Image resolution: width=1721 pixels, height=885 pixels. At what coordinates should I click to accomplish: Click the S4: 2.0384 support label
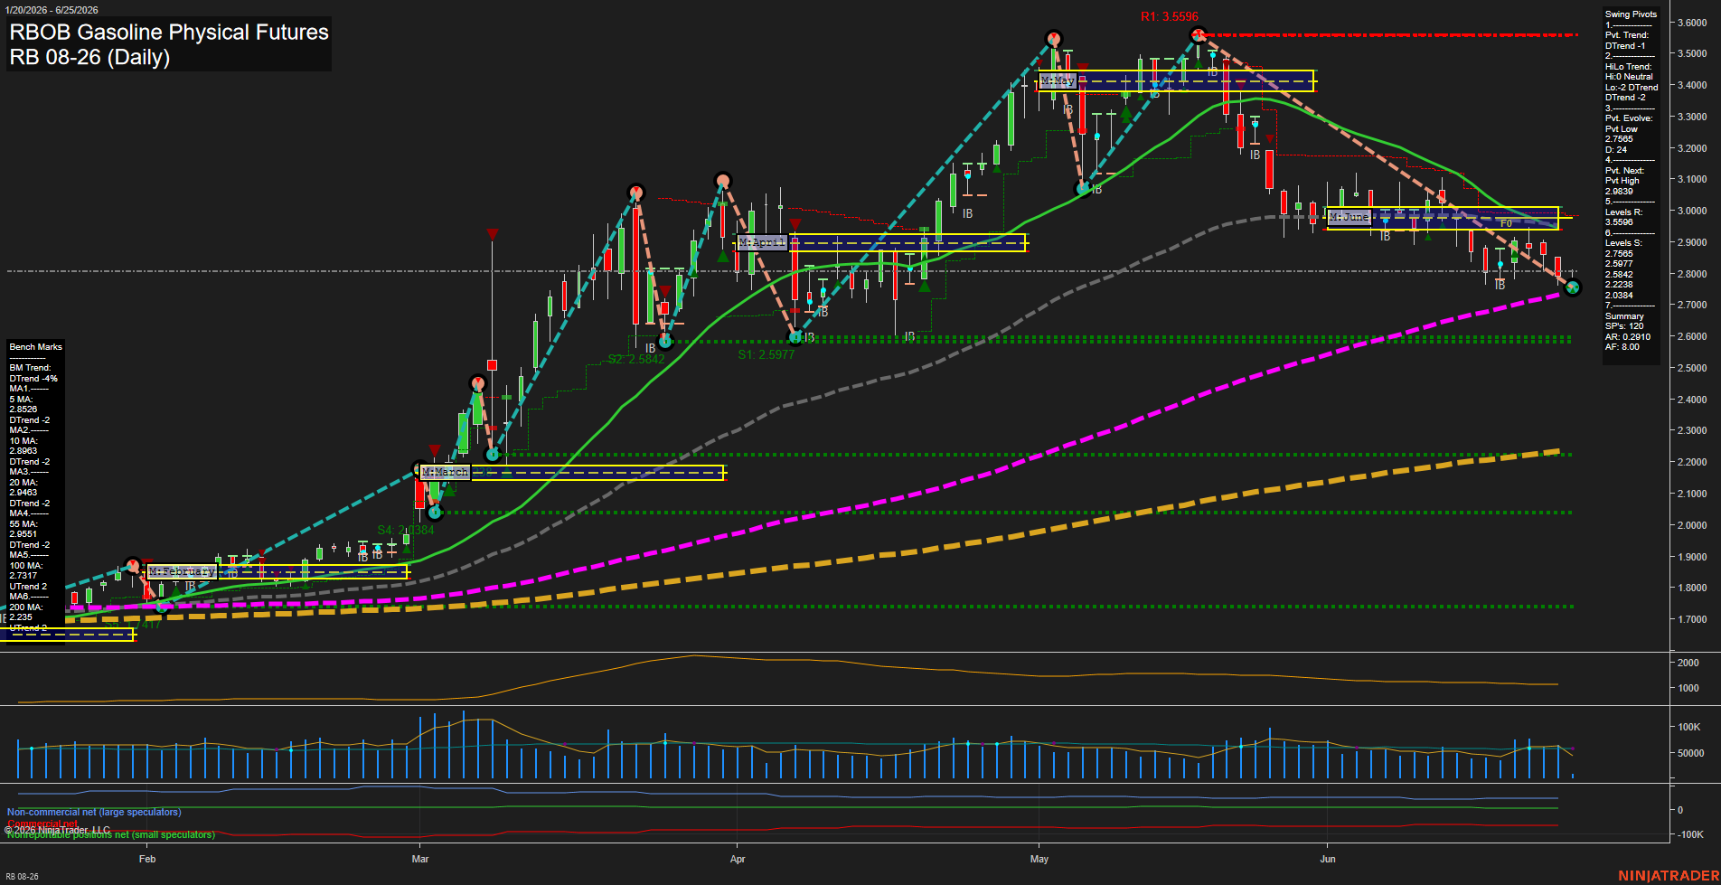(x=406, y=530)
